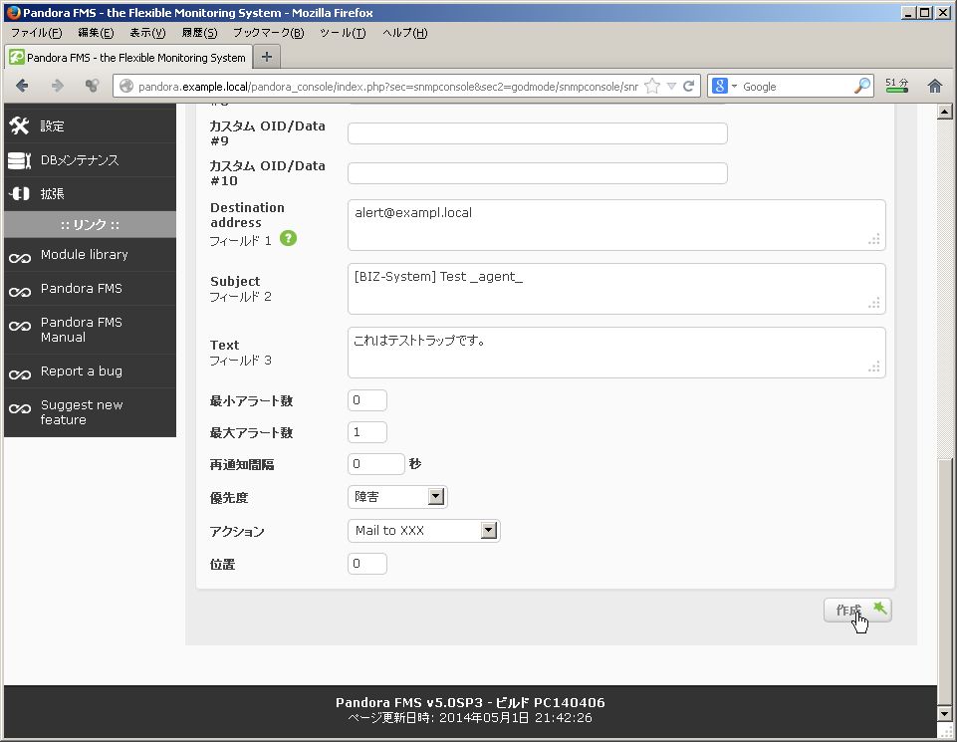Bookmark this page with the star icon

tap(652, 86)
